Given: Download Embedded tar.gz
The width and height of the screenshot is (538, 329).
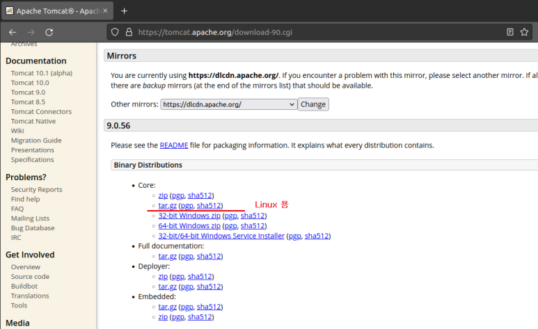Looking at the screenshot, I should tap(168, 307).
